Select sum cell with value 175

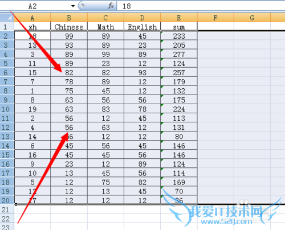pyautogui.click(x=179, y=100)
